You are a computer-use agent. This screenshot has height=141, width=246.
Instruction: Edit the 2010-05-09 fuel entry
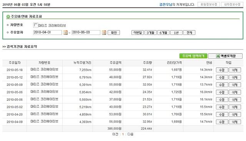222,85
